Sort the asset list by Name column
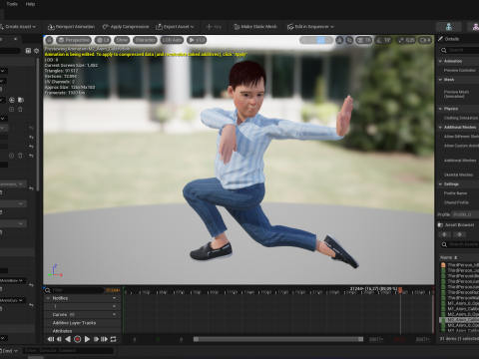Screen dimensions: 479x359 (x=448, y=257)
